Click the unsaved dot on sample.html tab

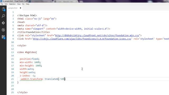pos(21,8)
